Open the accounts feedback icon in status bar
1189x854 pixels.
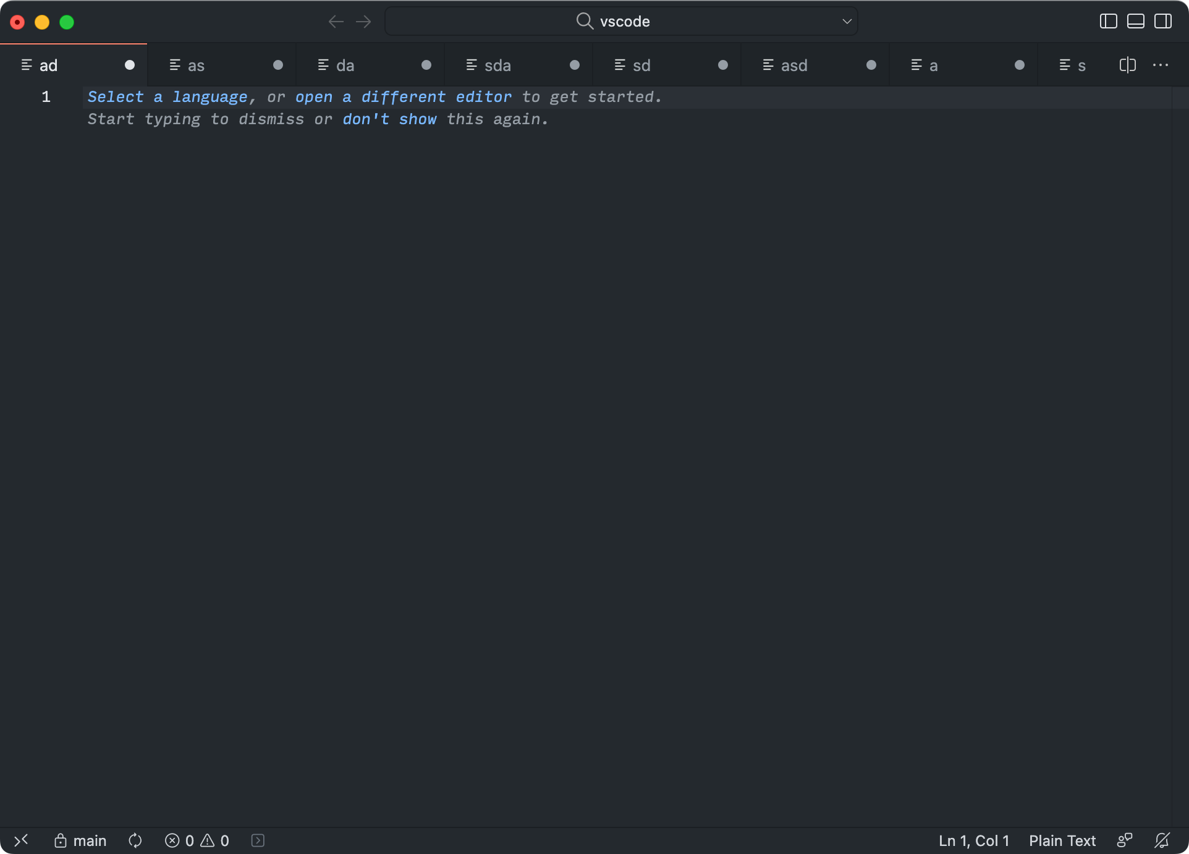click(1125, 840)
